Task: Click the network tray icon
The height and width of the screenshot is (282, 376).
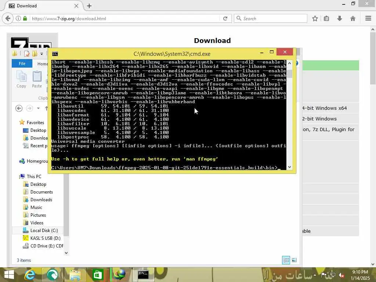Action: click(x=333, y=275)
